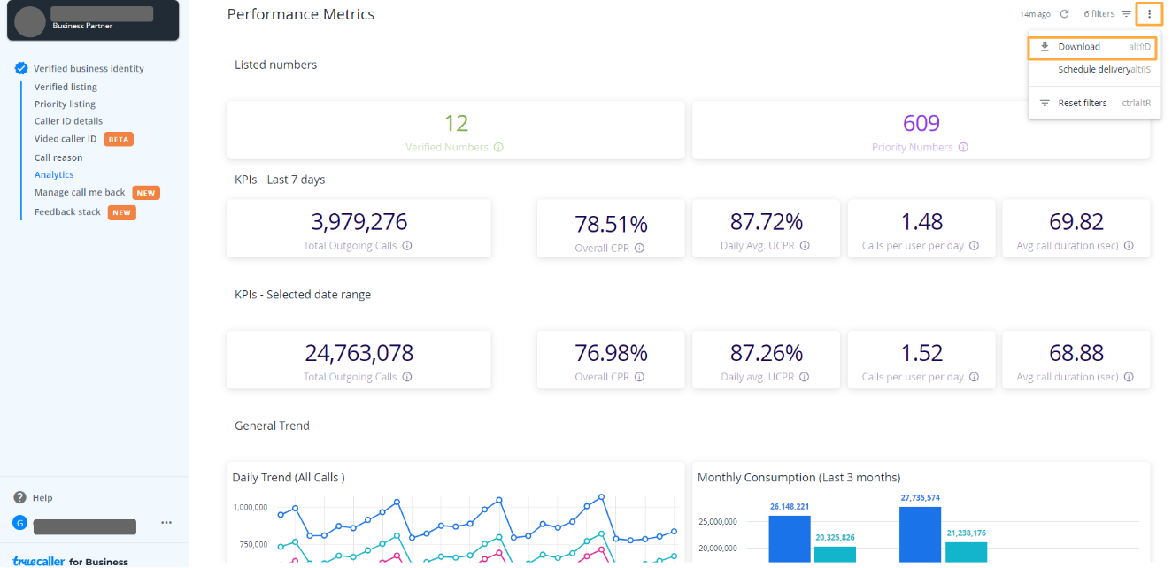This screenshot has width=1172, height=568.
Task: Info icon for 3,979,276 Total Outgoing Calls
Action: pos(407,246)
